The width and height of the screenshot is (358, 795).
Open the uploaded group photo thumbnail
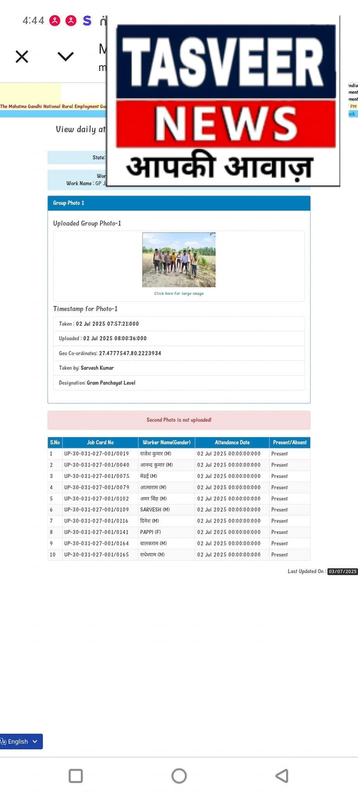179,260
